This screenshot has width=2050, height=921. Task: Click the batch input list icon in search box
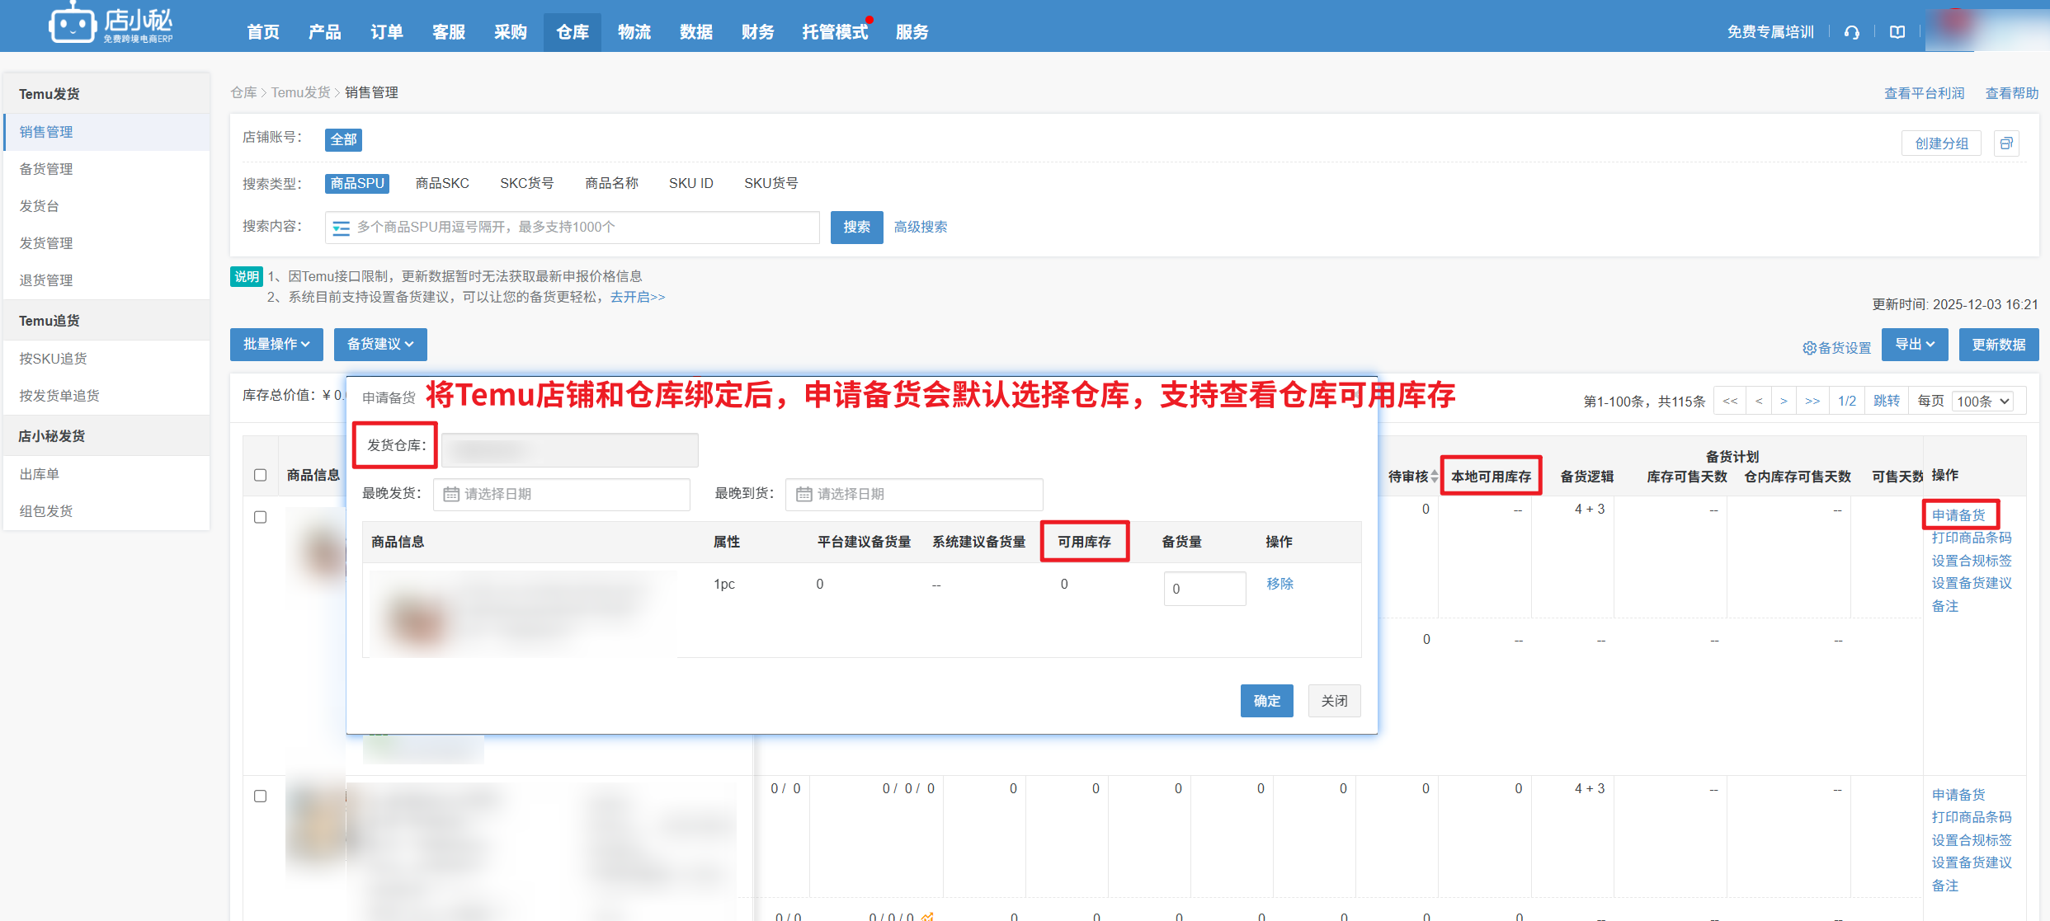pyautogui.click(x=341, y=228)
